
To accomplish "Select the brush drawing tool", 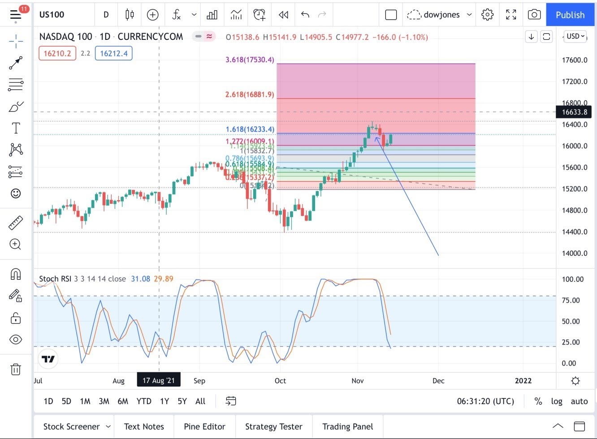I will [x=16, y=107].
